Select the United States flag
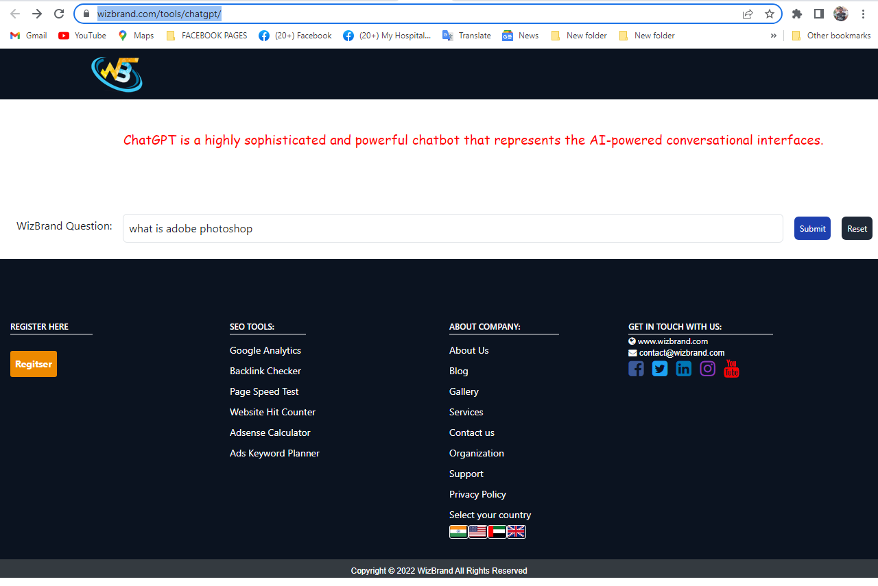Viewport: 878px width, 586px height. [x=477, y=531]
